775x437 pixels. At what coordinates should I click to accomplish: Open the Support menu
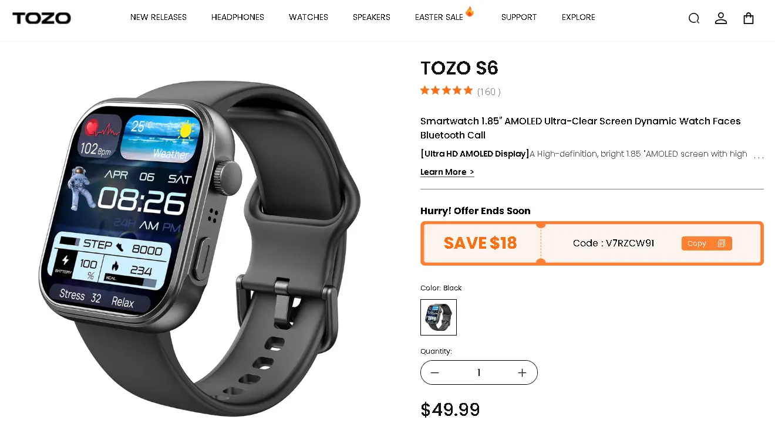point(519,17)
